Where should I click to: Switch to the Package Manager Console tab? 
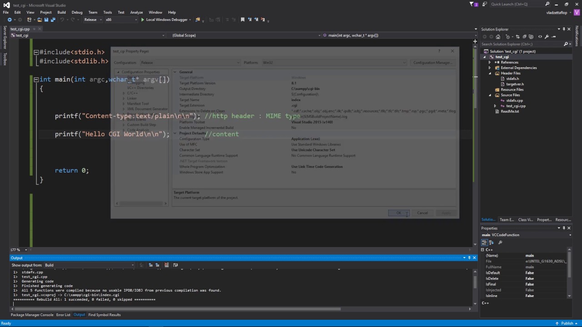pos(32,315)
